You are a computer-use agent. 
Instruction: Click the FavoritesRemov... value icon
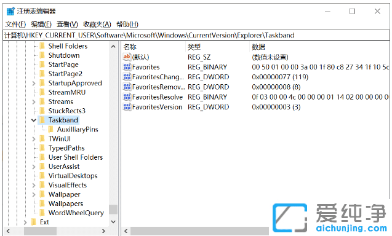(x=127, y=87)
